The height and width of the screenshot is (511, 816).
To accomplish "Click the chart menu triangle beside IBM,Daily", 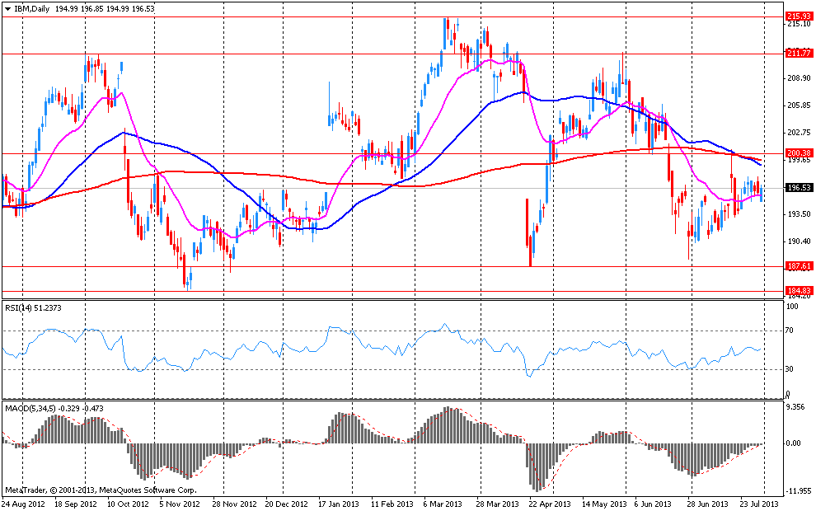I will click(7, 9).
